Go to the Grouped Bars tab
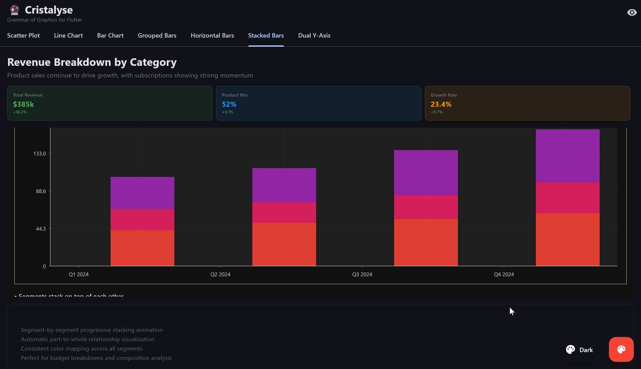The width and height of the screenshot is (641, 369). point(157,36)
